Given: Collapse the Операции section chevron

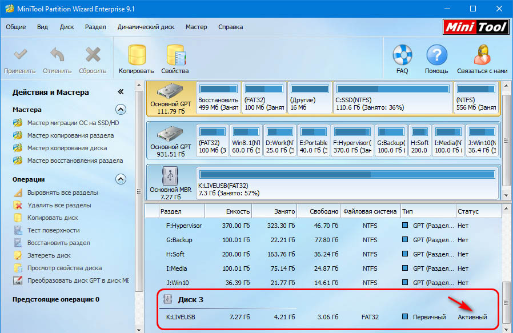Looking at the screenshot, I should click(121, 179).
